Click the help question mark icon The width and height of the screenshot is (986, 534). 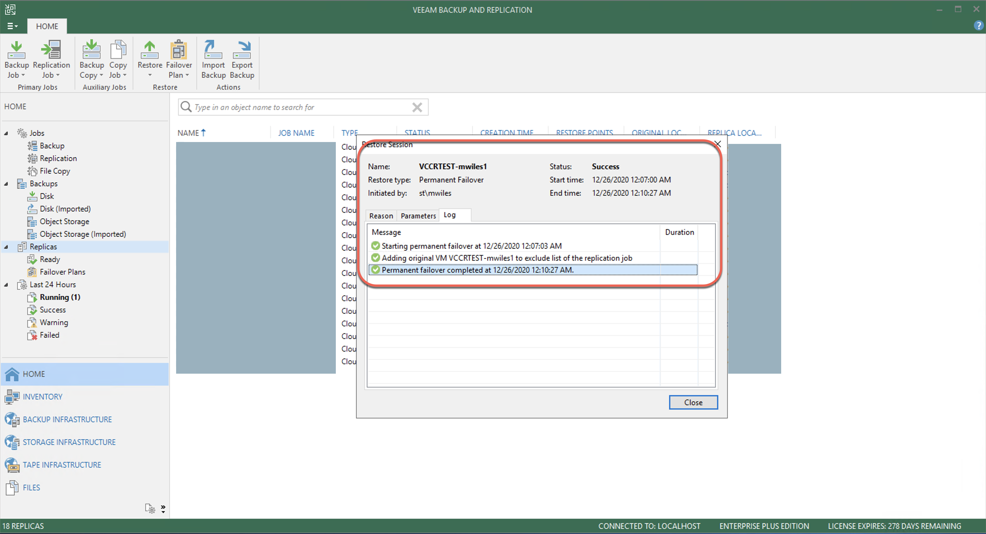pos(978,26)
